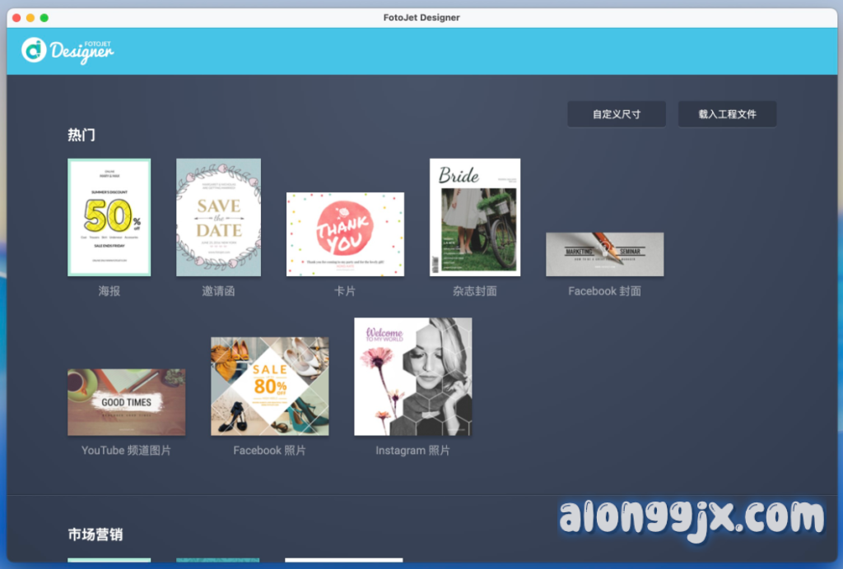
Task: Open the 自定义尺寸 custom size button
Action: pyautogui.click(x=616, y=114)
